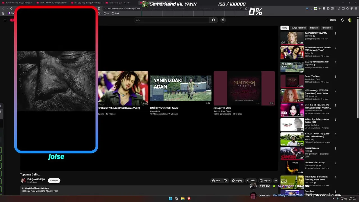Open options menu for TARKAN Bir Oluruz Yolunda
The height and width of the screenshot is (202, 359).
[336, 48]
